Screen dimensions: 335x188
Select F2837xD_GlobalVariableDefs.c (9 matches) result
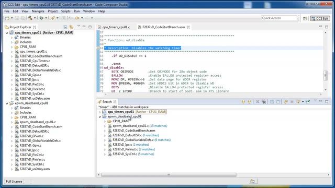tap(141, 140)
